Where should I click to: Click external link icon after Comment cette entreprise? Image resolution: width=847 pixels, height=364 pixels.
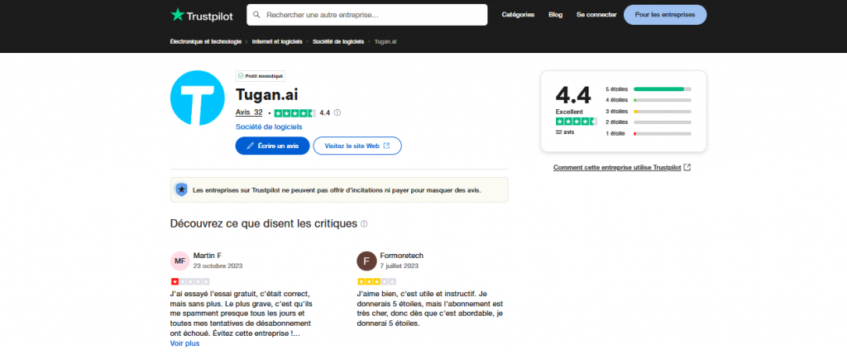[x=687, y=167]
